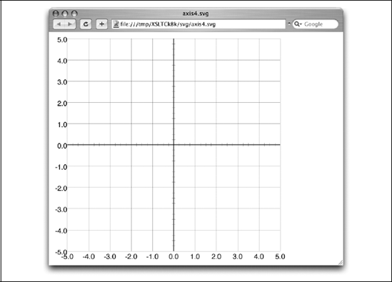Go forward with the right arrow button
Screen dimensions: 392x282
pos(70,24)
